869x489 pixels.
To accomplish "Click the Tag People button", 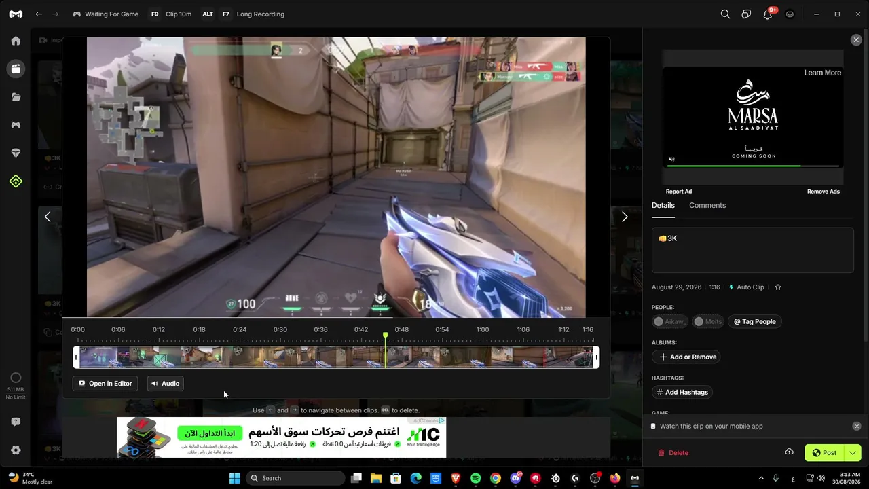I will [754, 321].
